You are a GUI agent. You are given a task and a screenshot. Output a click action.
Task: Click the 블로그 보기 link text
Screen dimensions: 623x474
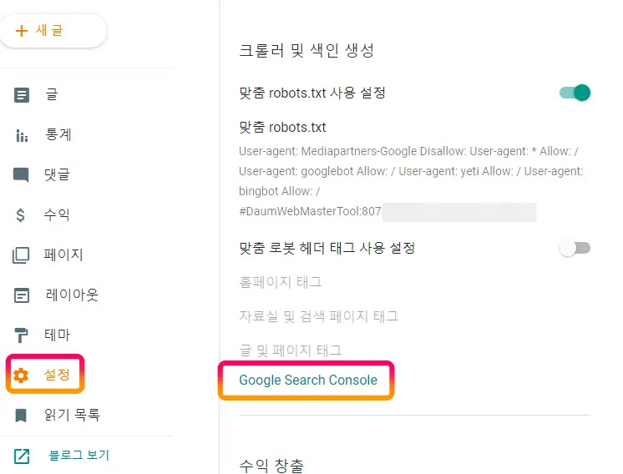[79, 456]
